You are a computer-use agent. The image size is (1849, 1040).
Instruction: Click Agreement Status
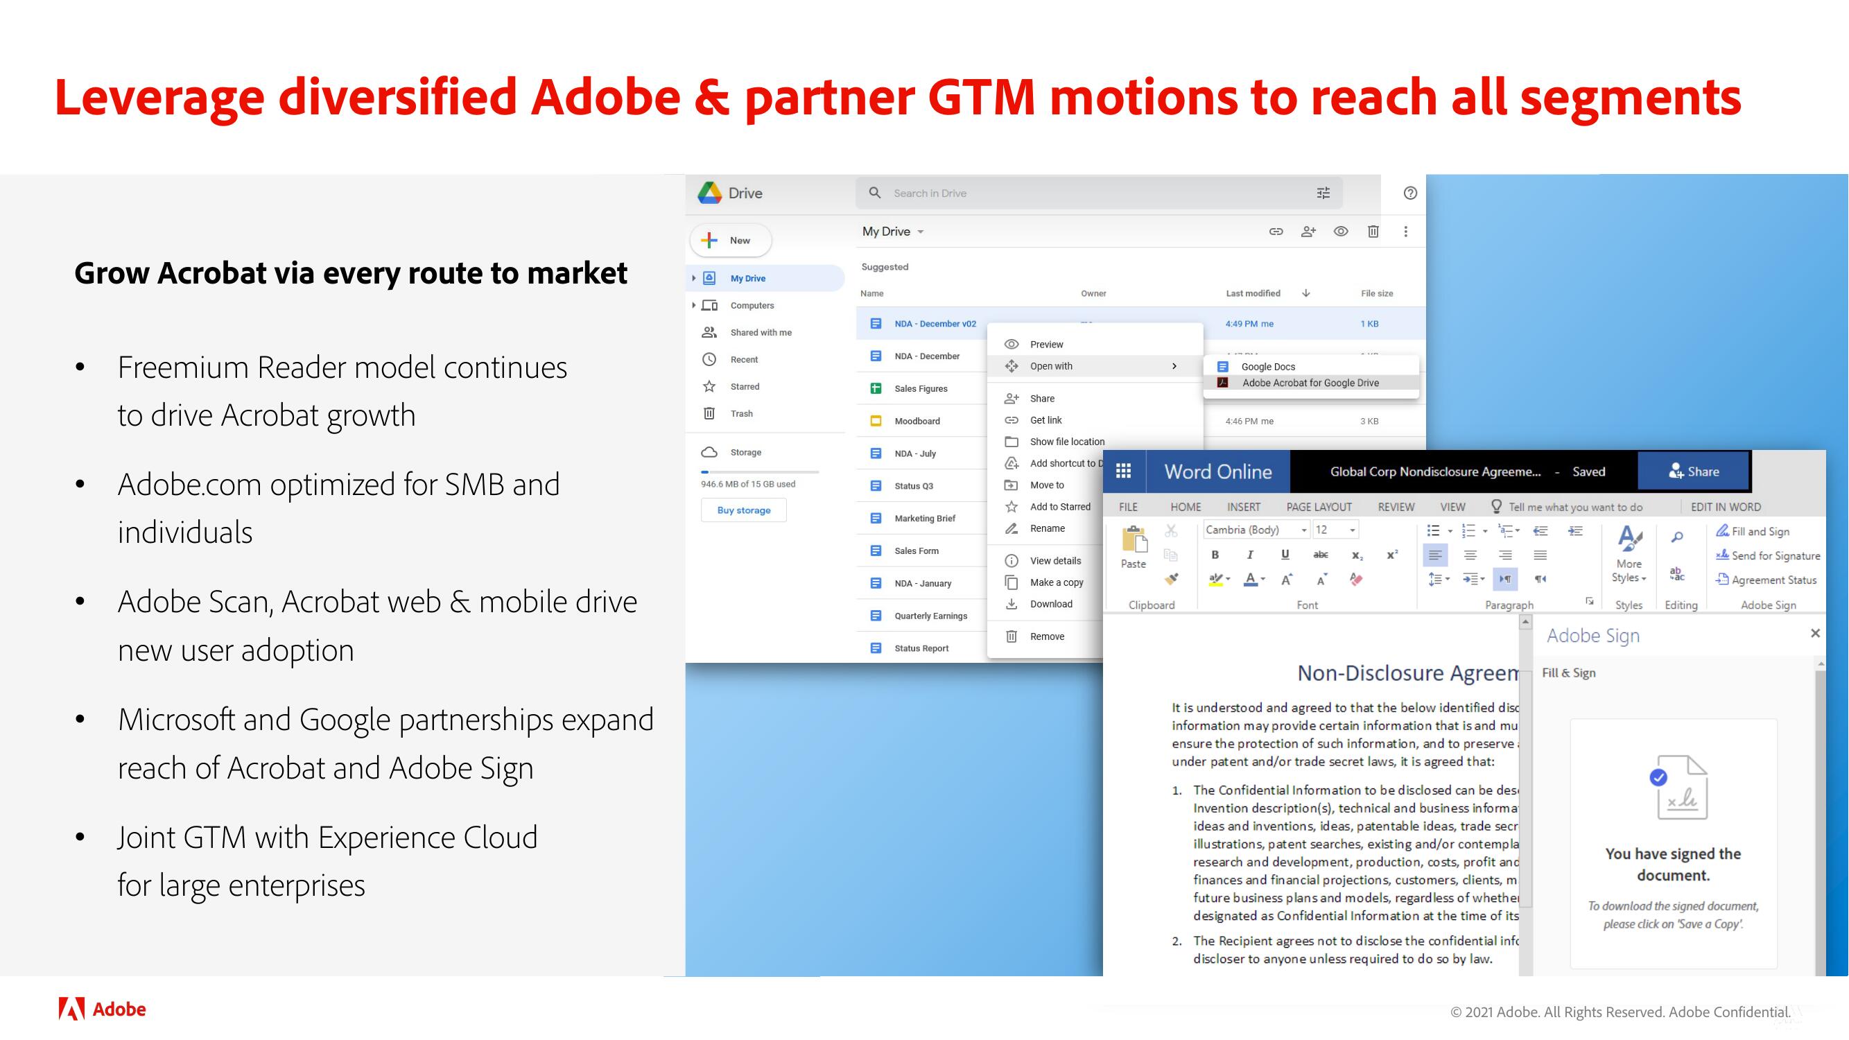coord(1766,580)
